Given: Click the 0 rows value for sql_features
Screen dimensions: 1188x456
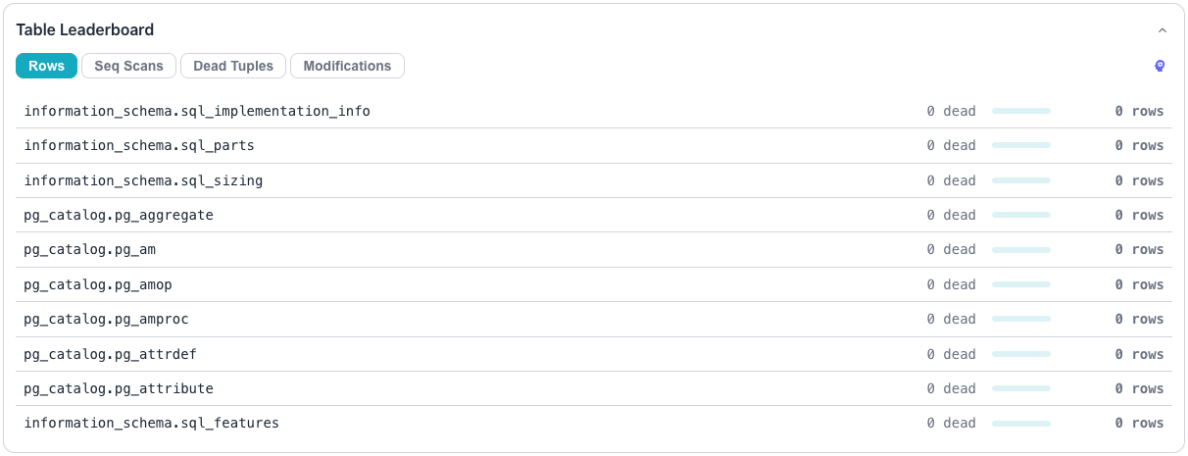Looking at the screenshot, I should tap(1139, 423).
